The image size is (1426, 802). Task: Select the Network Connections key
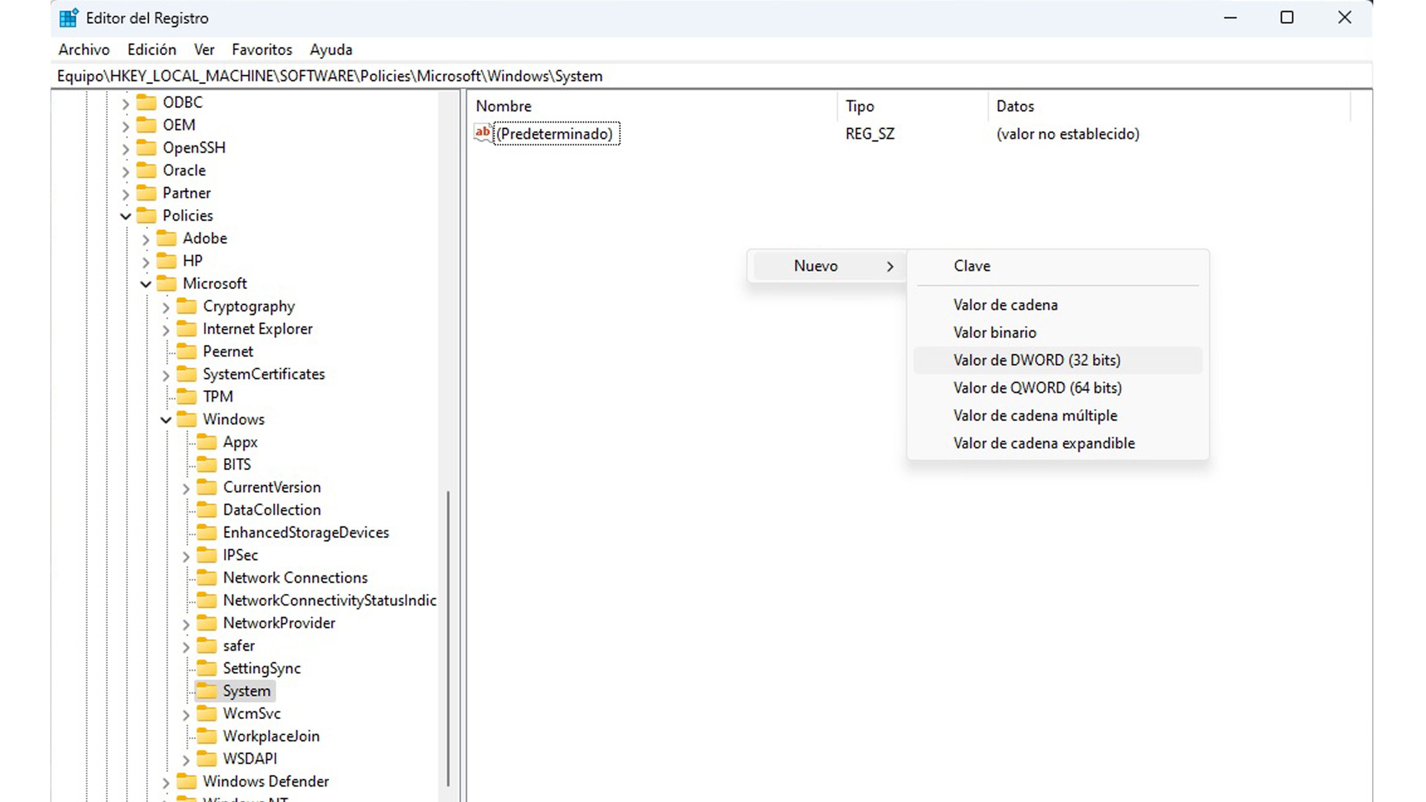[295, 578]
